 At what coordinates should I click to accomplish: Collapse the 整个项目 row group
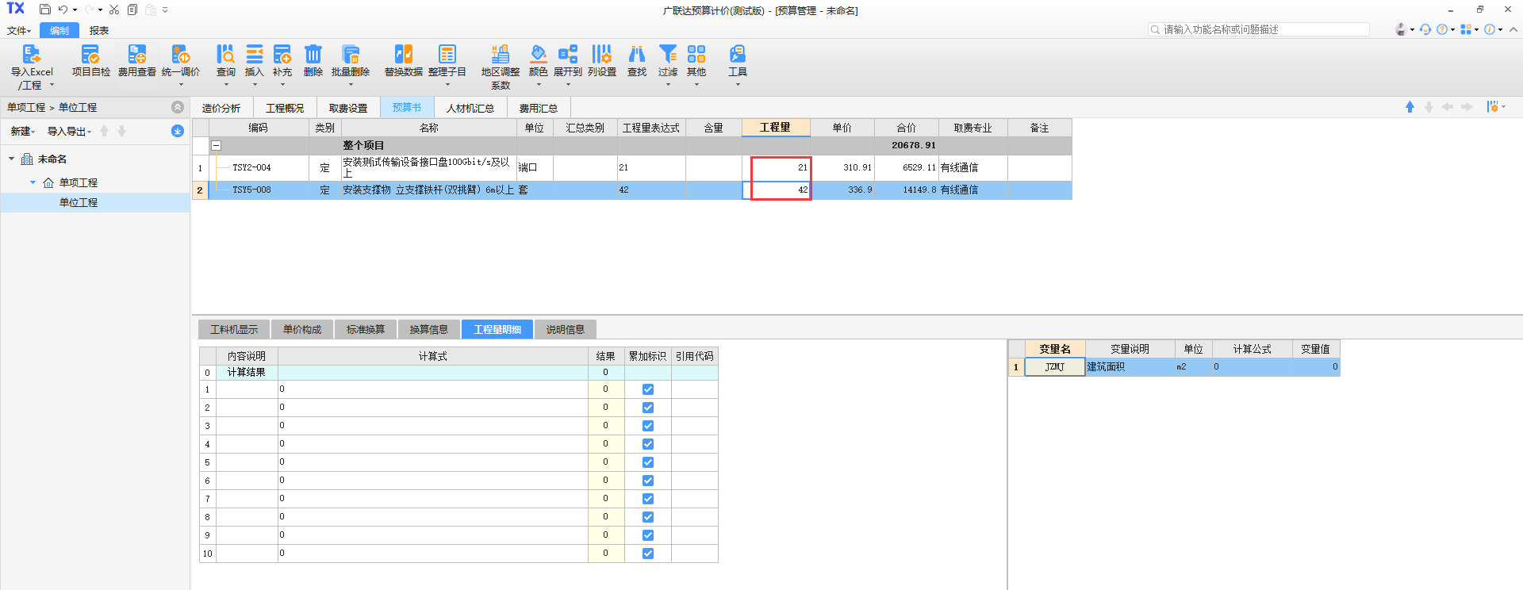click(216, 146)
